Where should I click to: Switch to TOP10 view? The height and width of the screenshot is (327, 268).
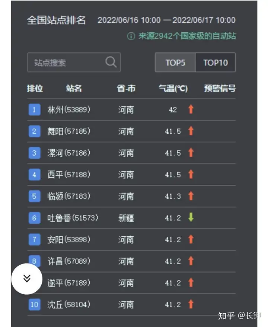[216, 62]
